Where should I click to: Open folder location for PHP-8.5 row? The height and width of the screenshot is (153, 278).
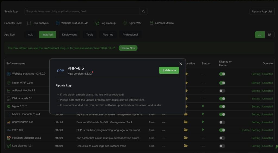click(186, 130)
